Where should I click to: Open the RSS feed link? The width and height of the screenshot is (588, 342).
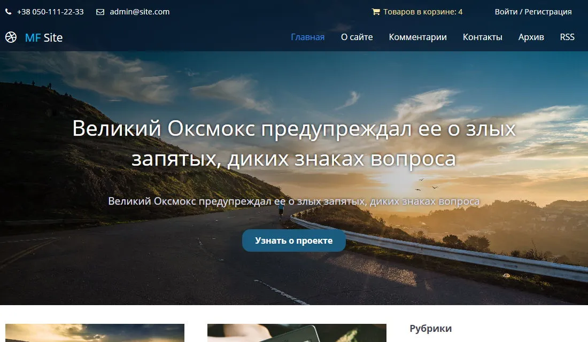(x=567, y=37)
